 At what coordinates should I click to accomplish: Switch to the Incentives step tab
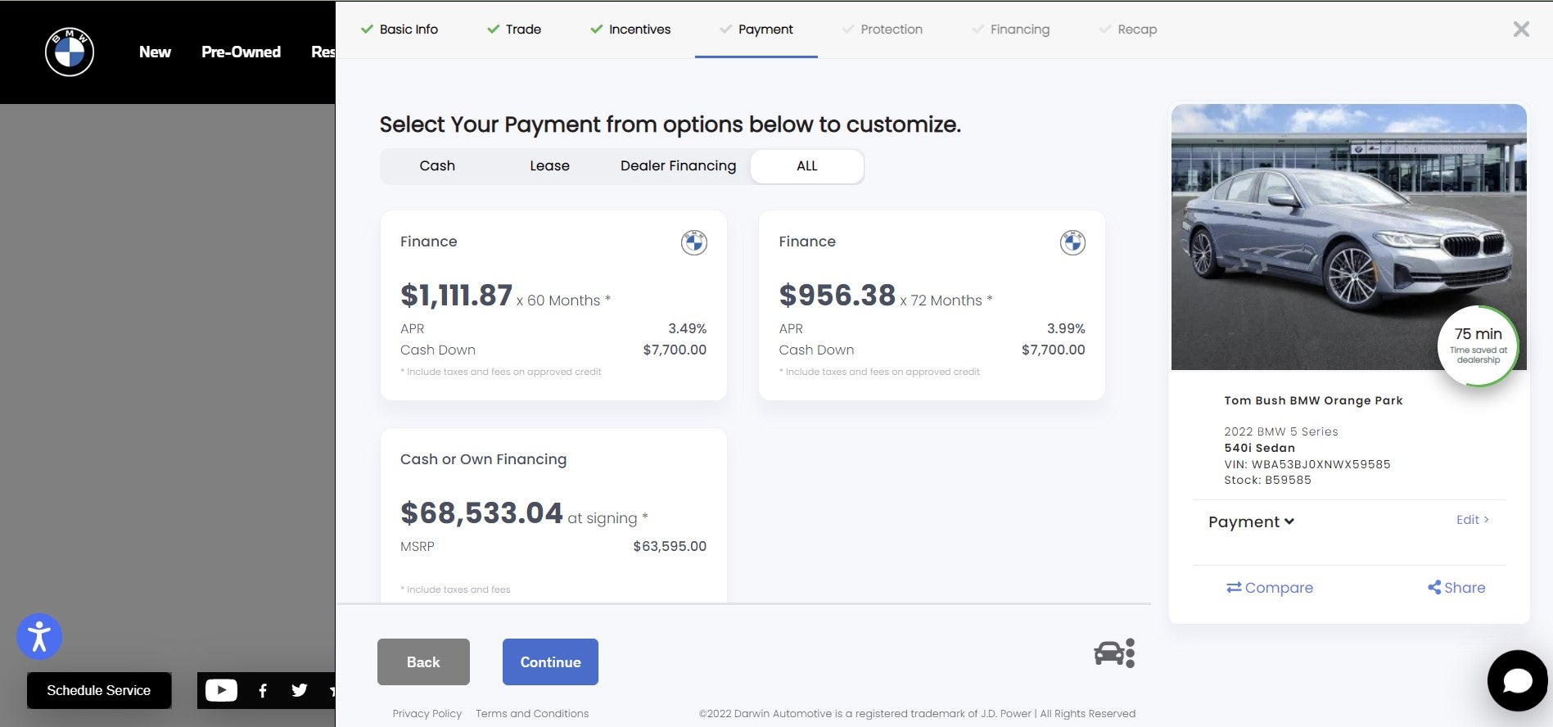tap(630, 29)
